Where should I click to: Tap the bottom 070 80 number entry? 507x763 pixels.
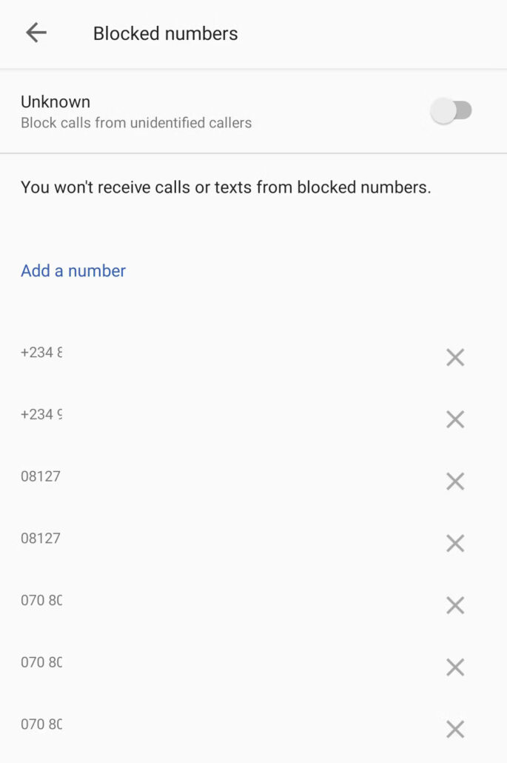point(41,724)
